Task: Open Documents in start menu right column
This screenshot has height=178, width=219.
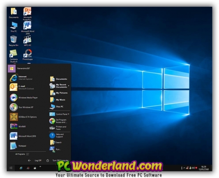Action: click(x=58, y=79)
